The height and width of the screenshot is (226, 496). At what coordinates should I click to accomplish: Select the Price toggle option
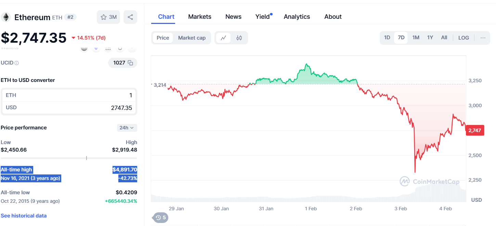pyautogui.click(x=163, y=38)
